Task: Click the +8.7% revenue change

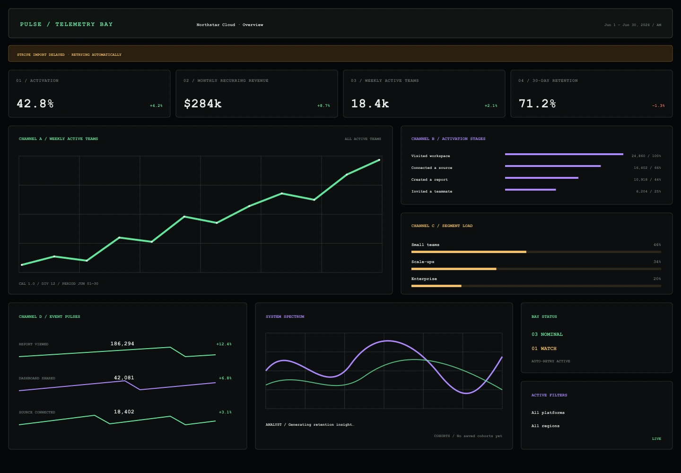Action: [323, 105]
